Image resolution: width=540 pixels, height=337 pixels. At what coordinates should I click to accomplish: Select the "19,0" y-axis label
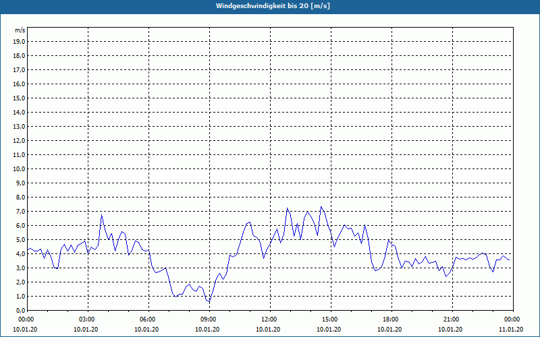19,42
